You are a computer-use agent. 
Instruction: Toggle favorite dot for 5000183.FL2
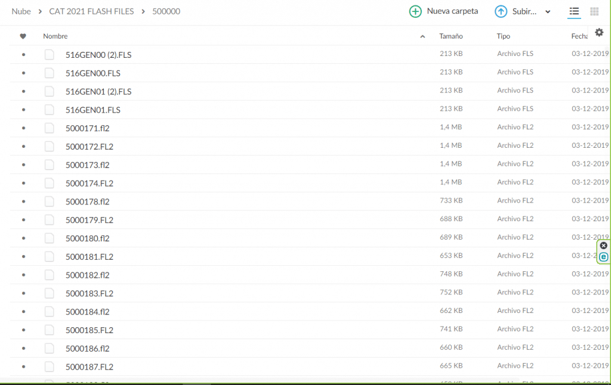tap(23, 293)
